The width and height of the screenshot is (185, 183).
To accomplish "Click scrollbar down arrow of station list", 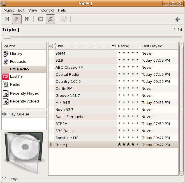I will pyautogui.click(x=181, y=174).
